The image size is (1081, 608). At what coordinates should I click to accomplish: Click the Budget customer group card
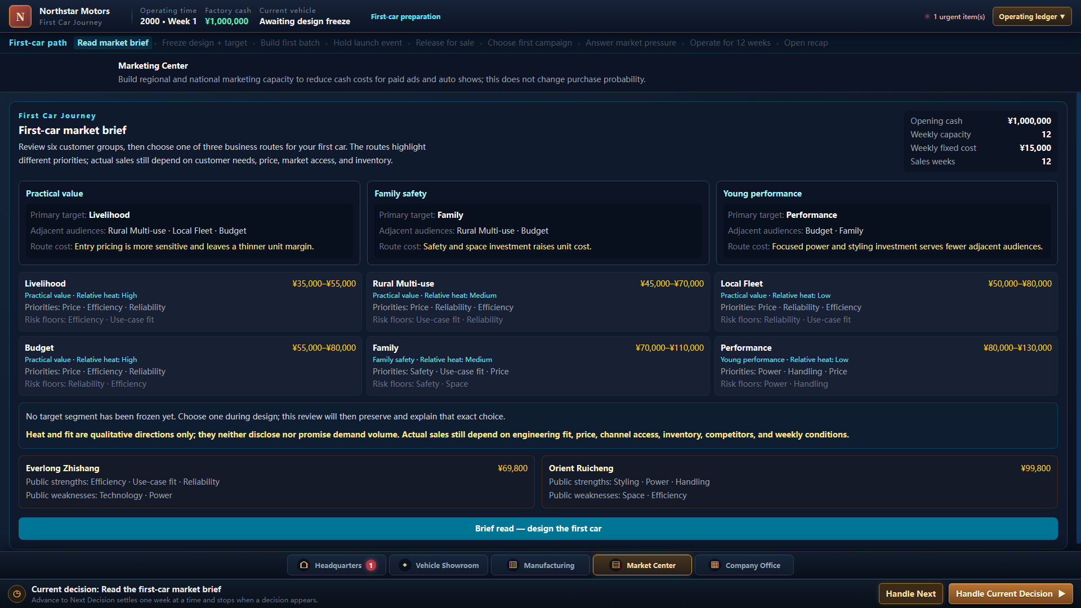click(x=190, y=366)
